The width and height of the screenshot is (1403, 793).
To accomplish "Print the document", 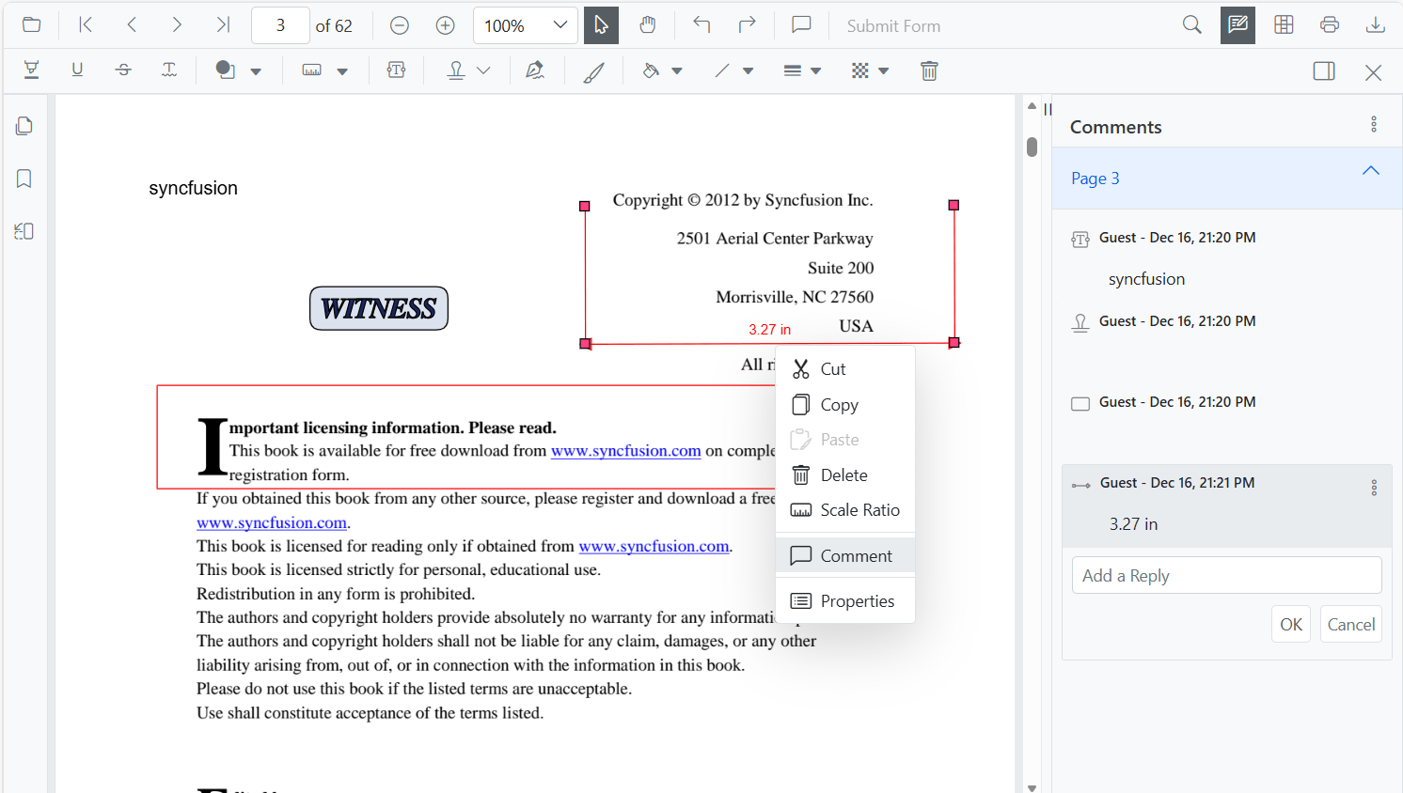I will tap(1330, 25).
